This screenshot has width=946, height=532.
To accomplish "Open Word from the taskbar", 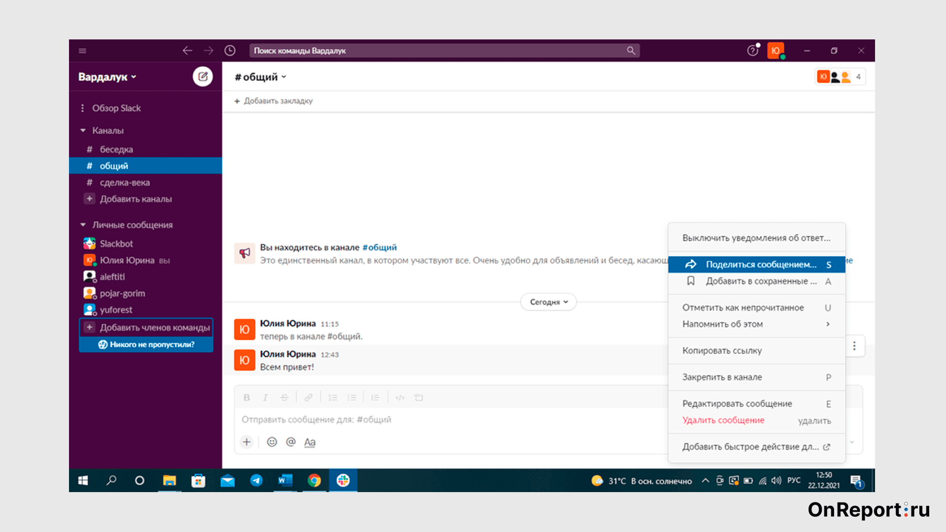I will (285, 480).
